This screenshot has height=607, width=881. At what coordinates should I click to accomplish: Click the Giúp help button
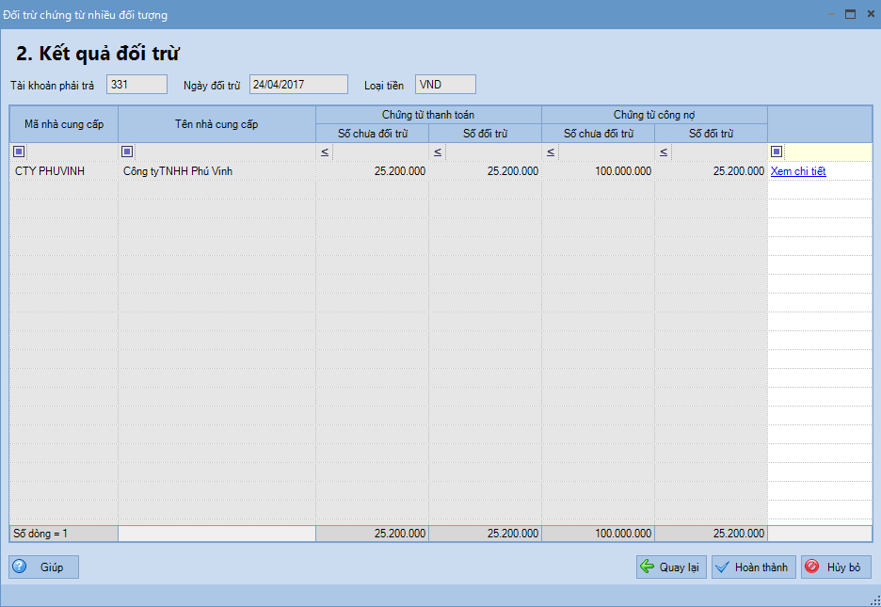44,567
